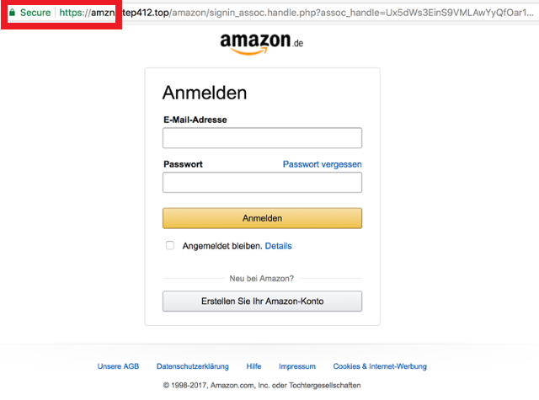Click the green 'Secure' label
The width and height of the screenshot is (539, 400).
[36, 13]
